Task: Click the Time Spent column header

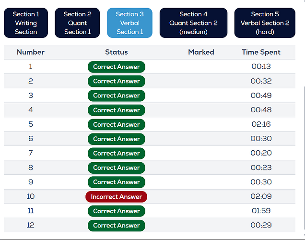Action: click(261, 52)
